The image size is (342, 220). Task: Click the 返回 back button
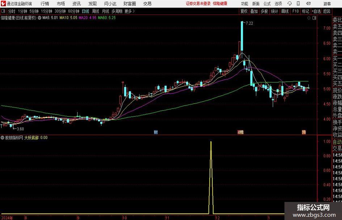click(326, 11)
